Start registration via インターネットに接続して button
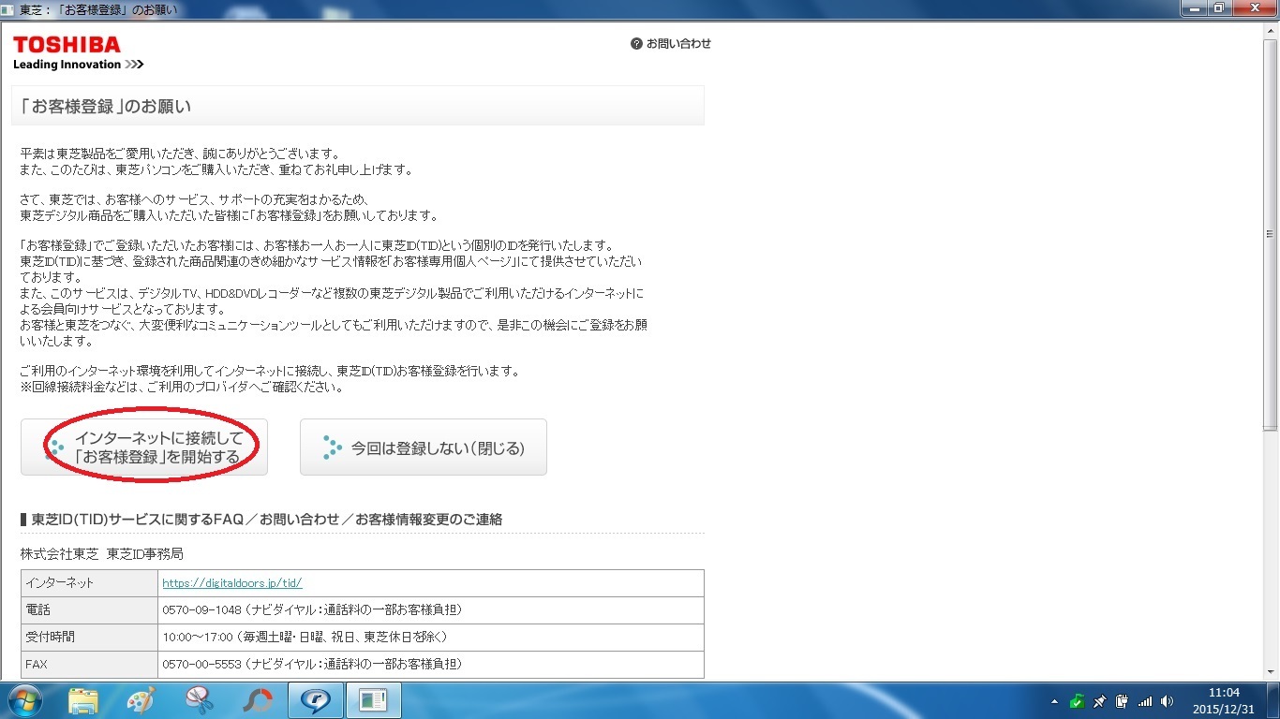The height and width of the screenshot is (719, 1280). 144,448
